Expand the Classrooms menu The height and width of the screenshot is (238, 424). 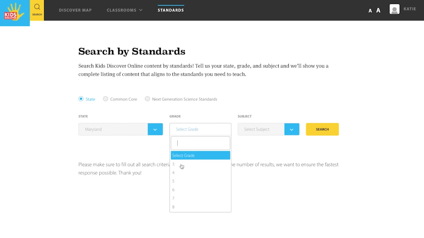pos(125,10)
